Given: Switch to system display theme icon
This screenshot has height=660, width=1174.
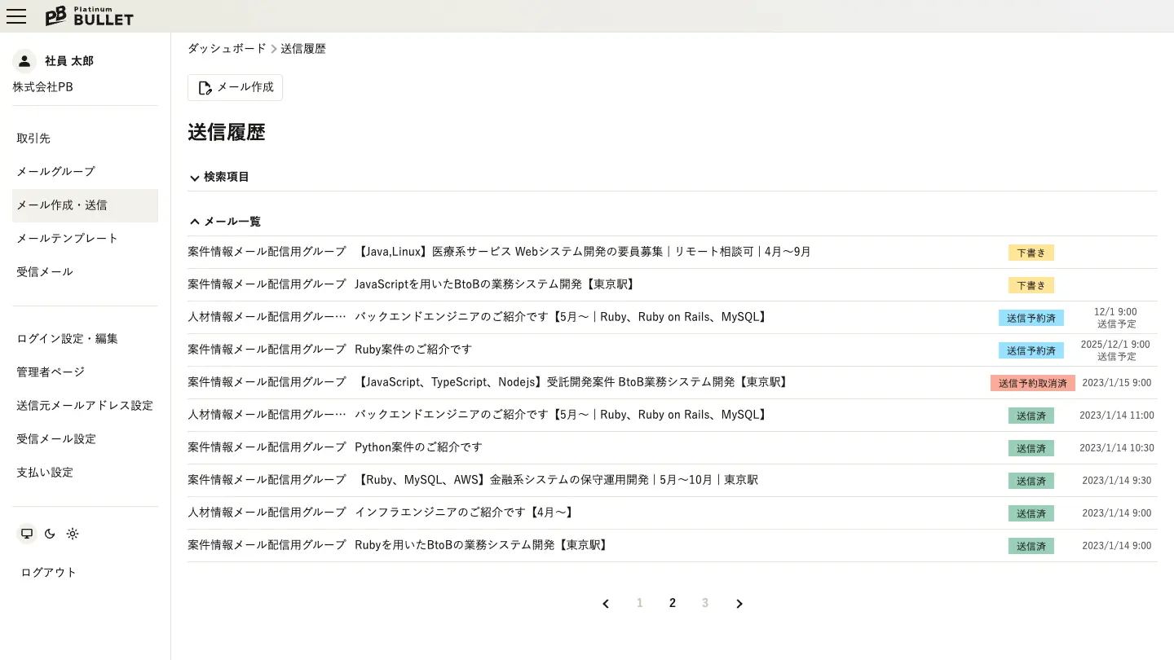Looking at the screenshot, I should [27, 534].
